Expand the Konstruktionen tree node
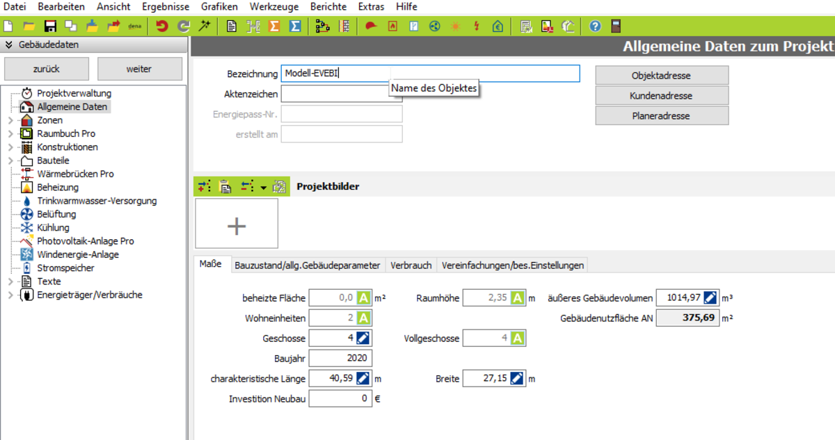This screenshot has width=835, height=440. (x=10, y=147)
